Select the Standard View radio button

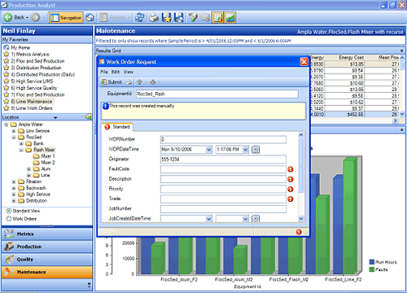tap(9, 211)
